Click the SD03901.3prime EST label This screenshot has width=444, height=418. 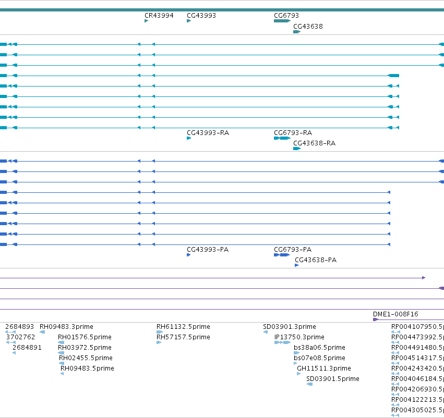pyautogui.click(x=290, y=327)
